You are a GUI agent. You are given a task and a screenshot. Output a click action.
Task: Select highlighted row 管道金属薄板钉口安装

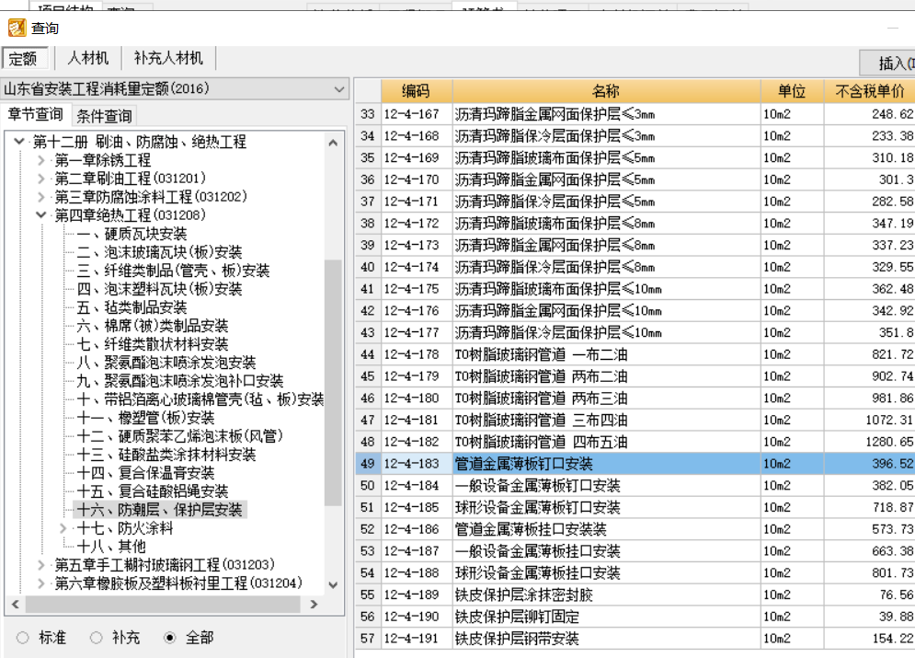click(x=635, y=464)
